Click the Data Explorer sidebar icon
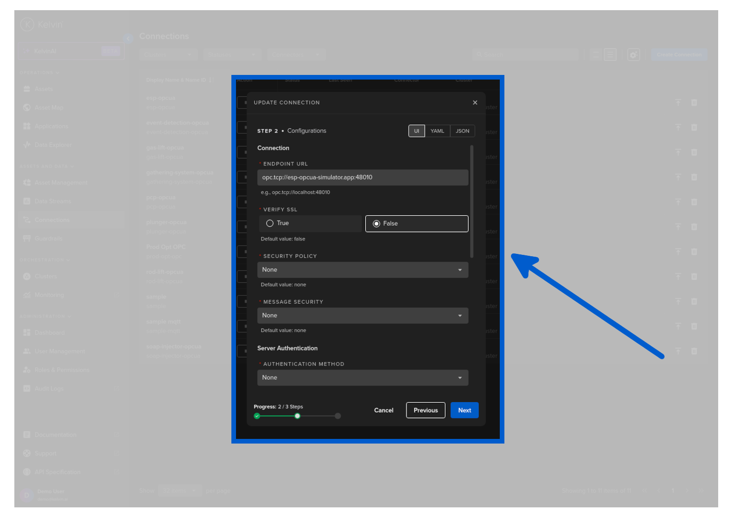Image resolution: width=733 pixels, height=518 pixels. point(27,145)
